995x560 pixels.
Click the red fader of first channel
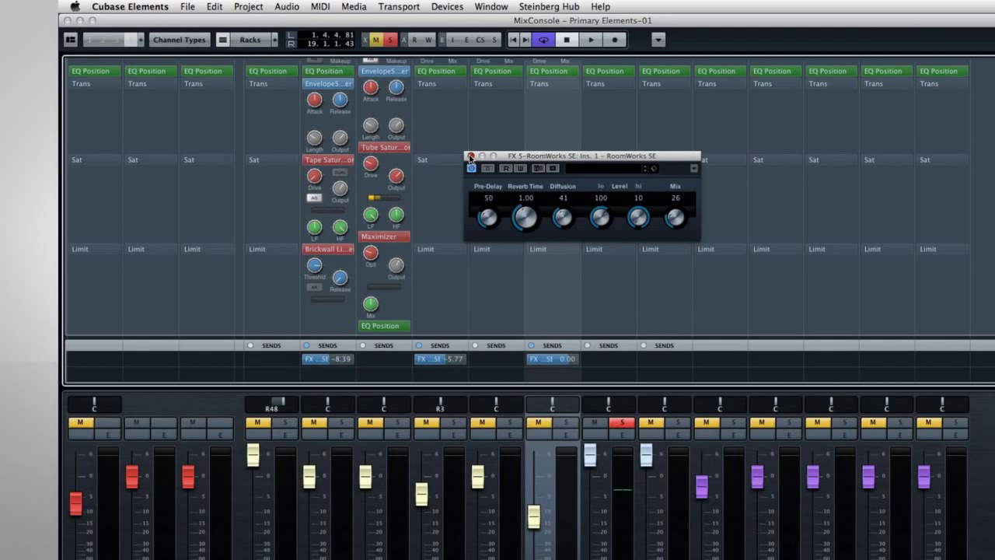click(x=75, y=503)
